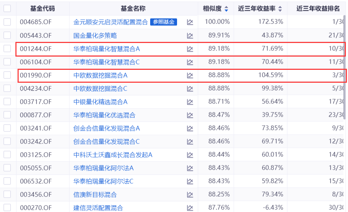
Task: Check the box for fund 001244.OF
Action: [x=7, y=48]
